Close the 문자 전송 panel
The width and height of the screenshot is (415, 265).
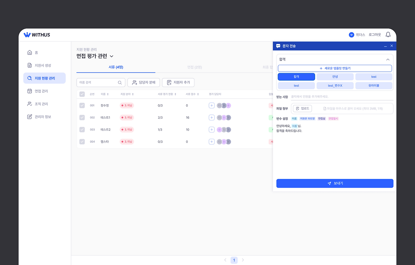[x=392, y=46]
